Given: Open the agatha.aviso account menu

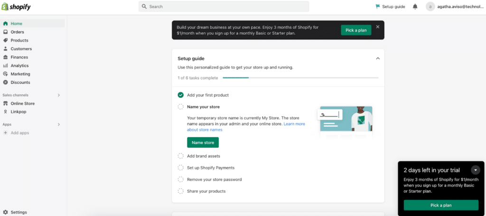Looking at the screenshot, I should (454, 7).
